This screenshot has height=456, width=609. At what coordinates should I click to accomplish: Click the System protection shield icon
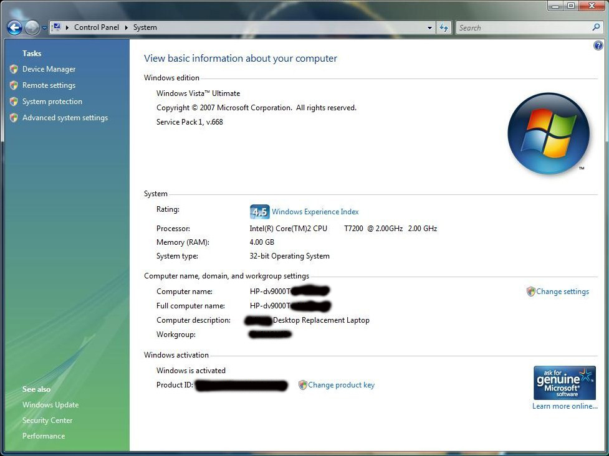(14, 102)
